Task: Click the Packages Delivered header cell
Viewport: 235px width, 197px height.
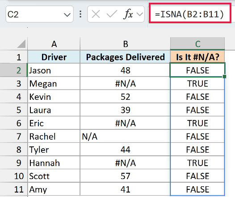Action: click(x=125, y=57)
